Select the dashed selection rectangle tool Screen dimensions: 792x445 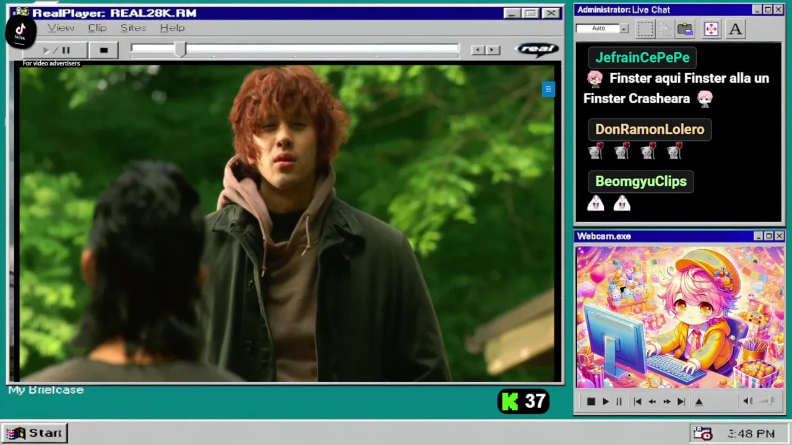click(645, 28)
